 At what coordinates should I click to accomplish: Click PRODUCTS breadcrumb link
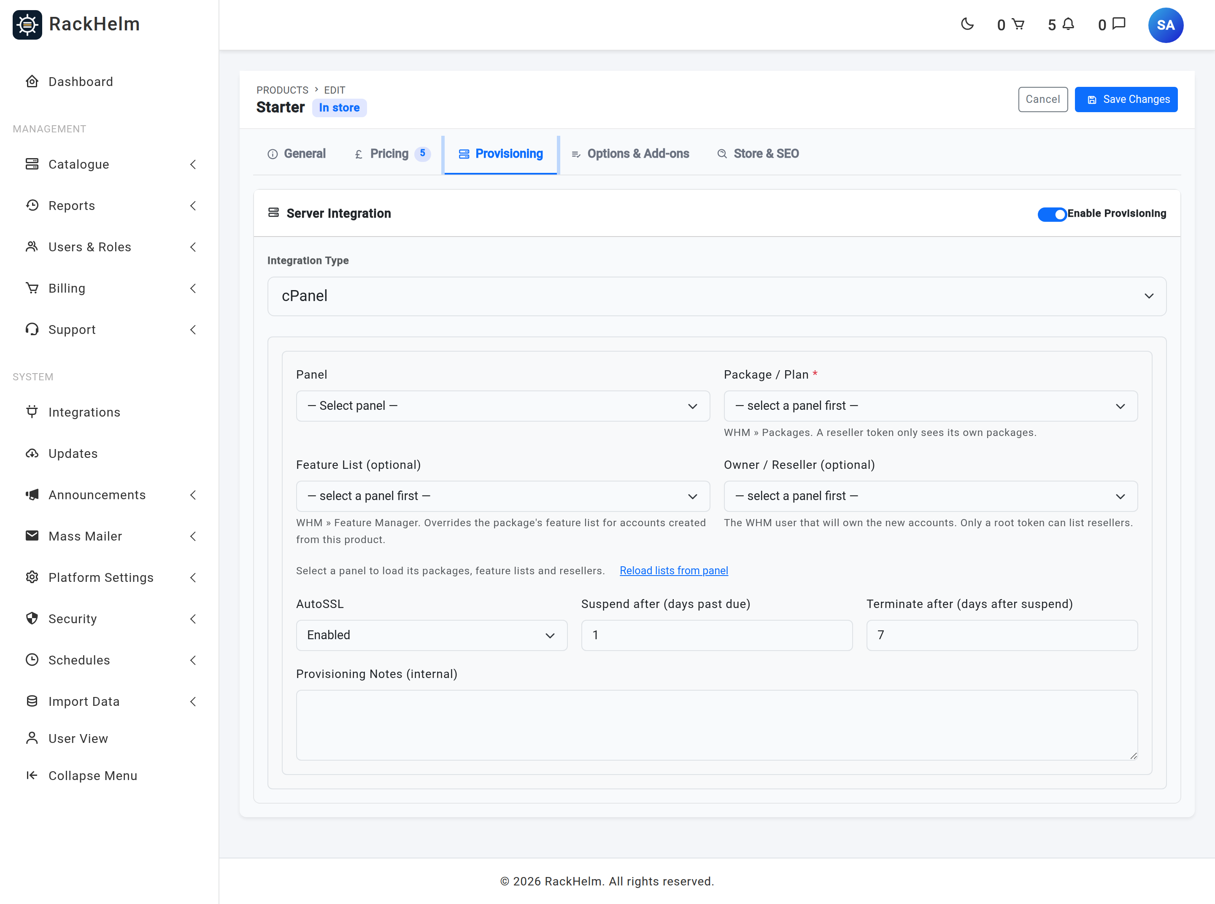tap(283, 90)
